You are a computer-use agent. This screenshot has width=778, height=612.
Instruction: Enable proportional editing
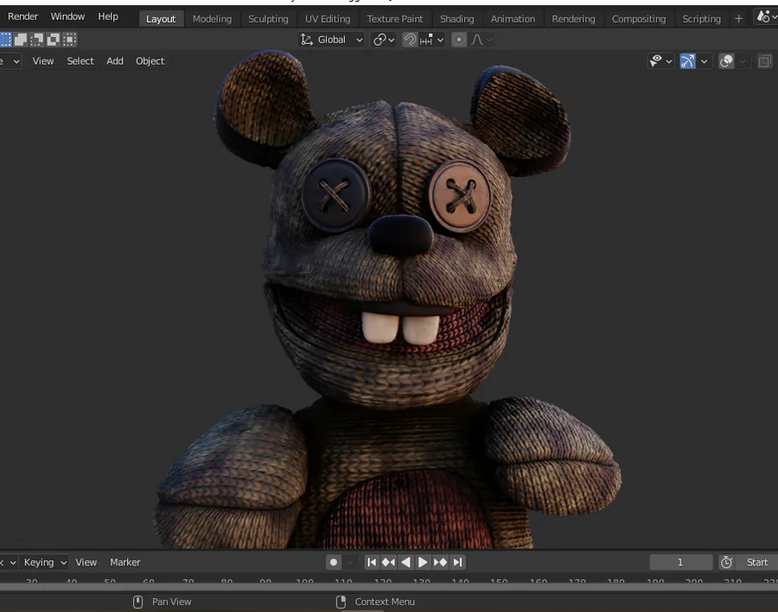pos(459,40)
